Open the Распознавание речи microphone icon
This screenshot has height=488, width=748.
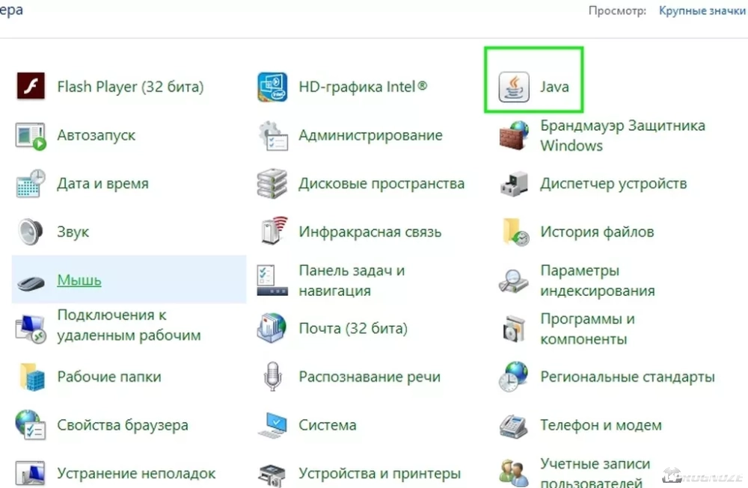[273, 377]
